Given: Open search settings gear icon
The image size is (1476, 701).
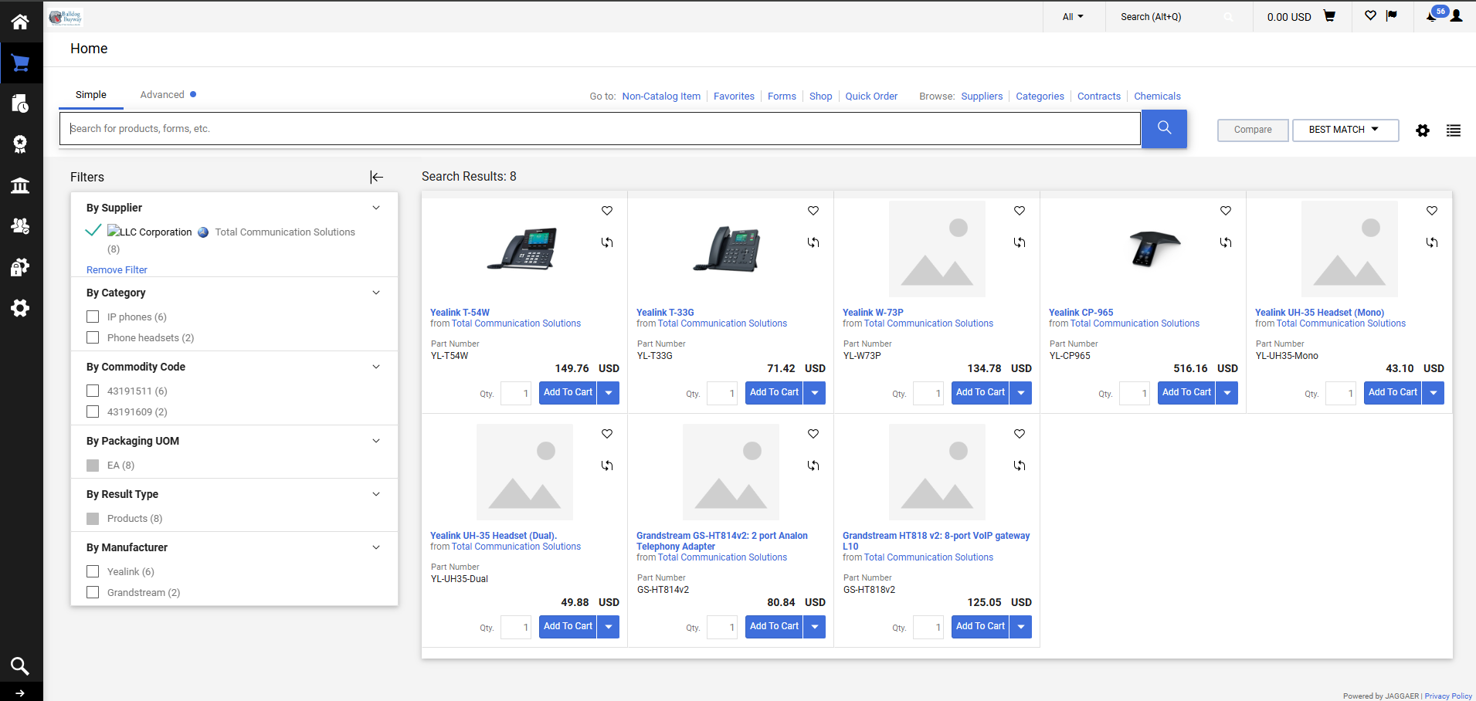Looking at the screenshot, I should [1422, 130].
